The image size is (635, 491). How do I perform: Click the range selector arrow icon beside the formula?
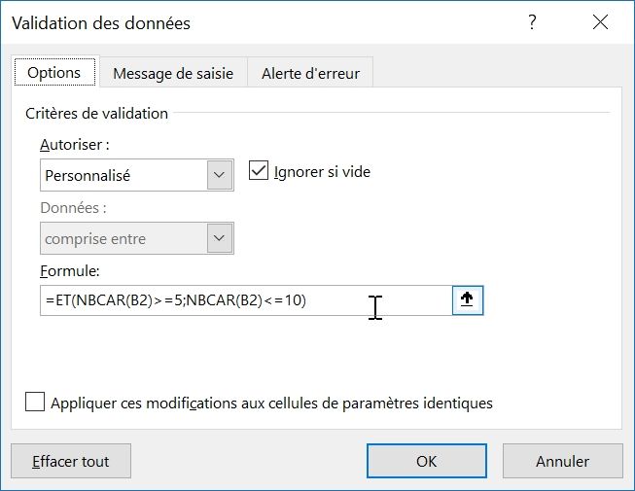point(468,300)
